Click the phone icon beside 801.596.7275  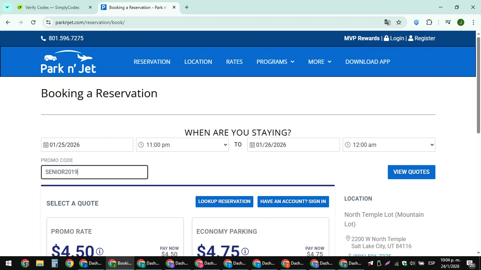point(43,38)
